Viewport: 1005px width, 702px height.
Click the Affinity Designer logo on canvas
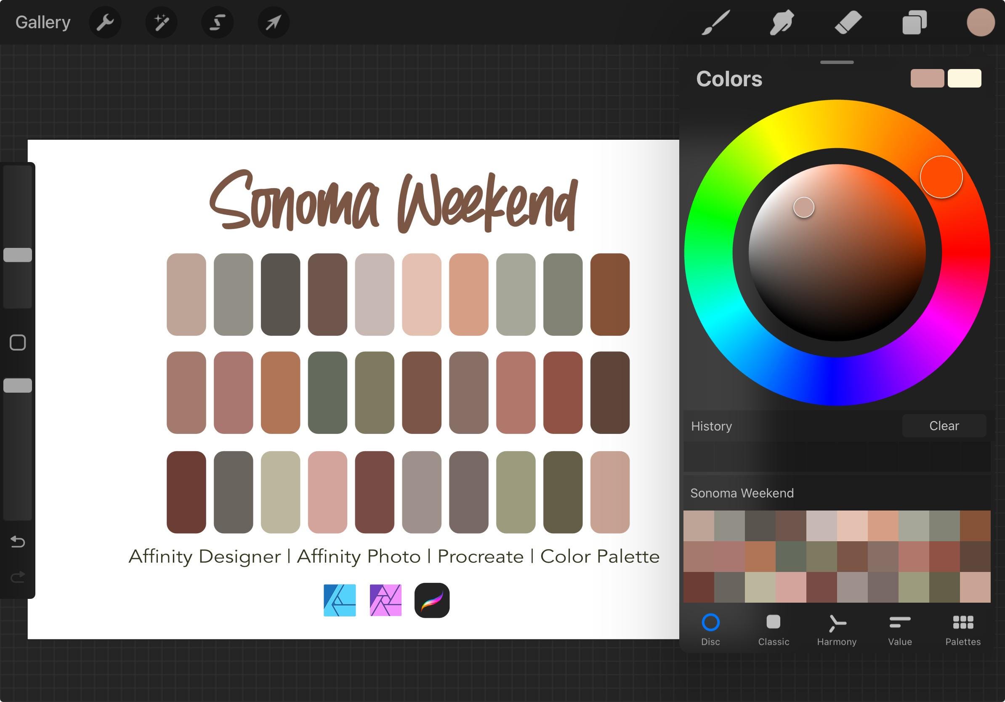[340, 600]
